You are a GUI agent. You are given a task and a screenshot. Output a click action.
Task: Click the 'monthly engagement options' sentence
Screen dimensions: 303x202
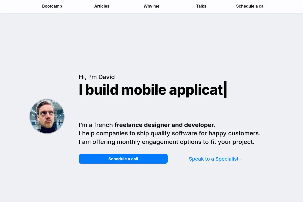167,142
